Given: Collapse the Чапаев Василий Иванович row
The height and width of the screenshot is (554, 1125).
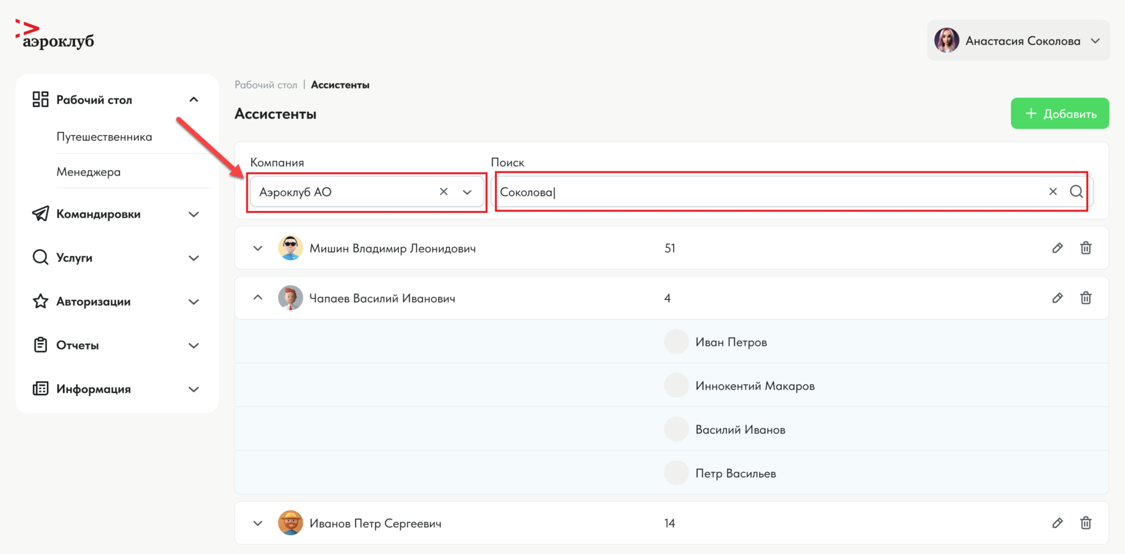Looking at the screenshot, I should (258, 297).
